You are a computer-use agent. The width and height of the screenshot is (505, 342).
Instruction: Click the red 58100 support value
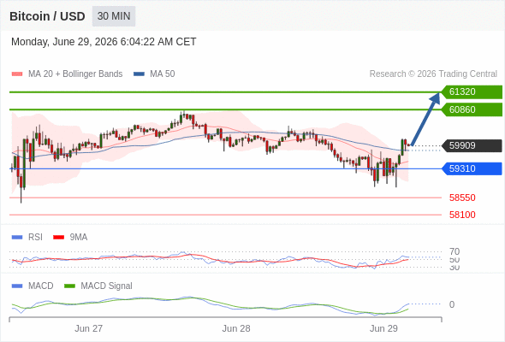click(x=462, y=215)
